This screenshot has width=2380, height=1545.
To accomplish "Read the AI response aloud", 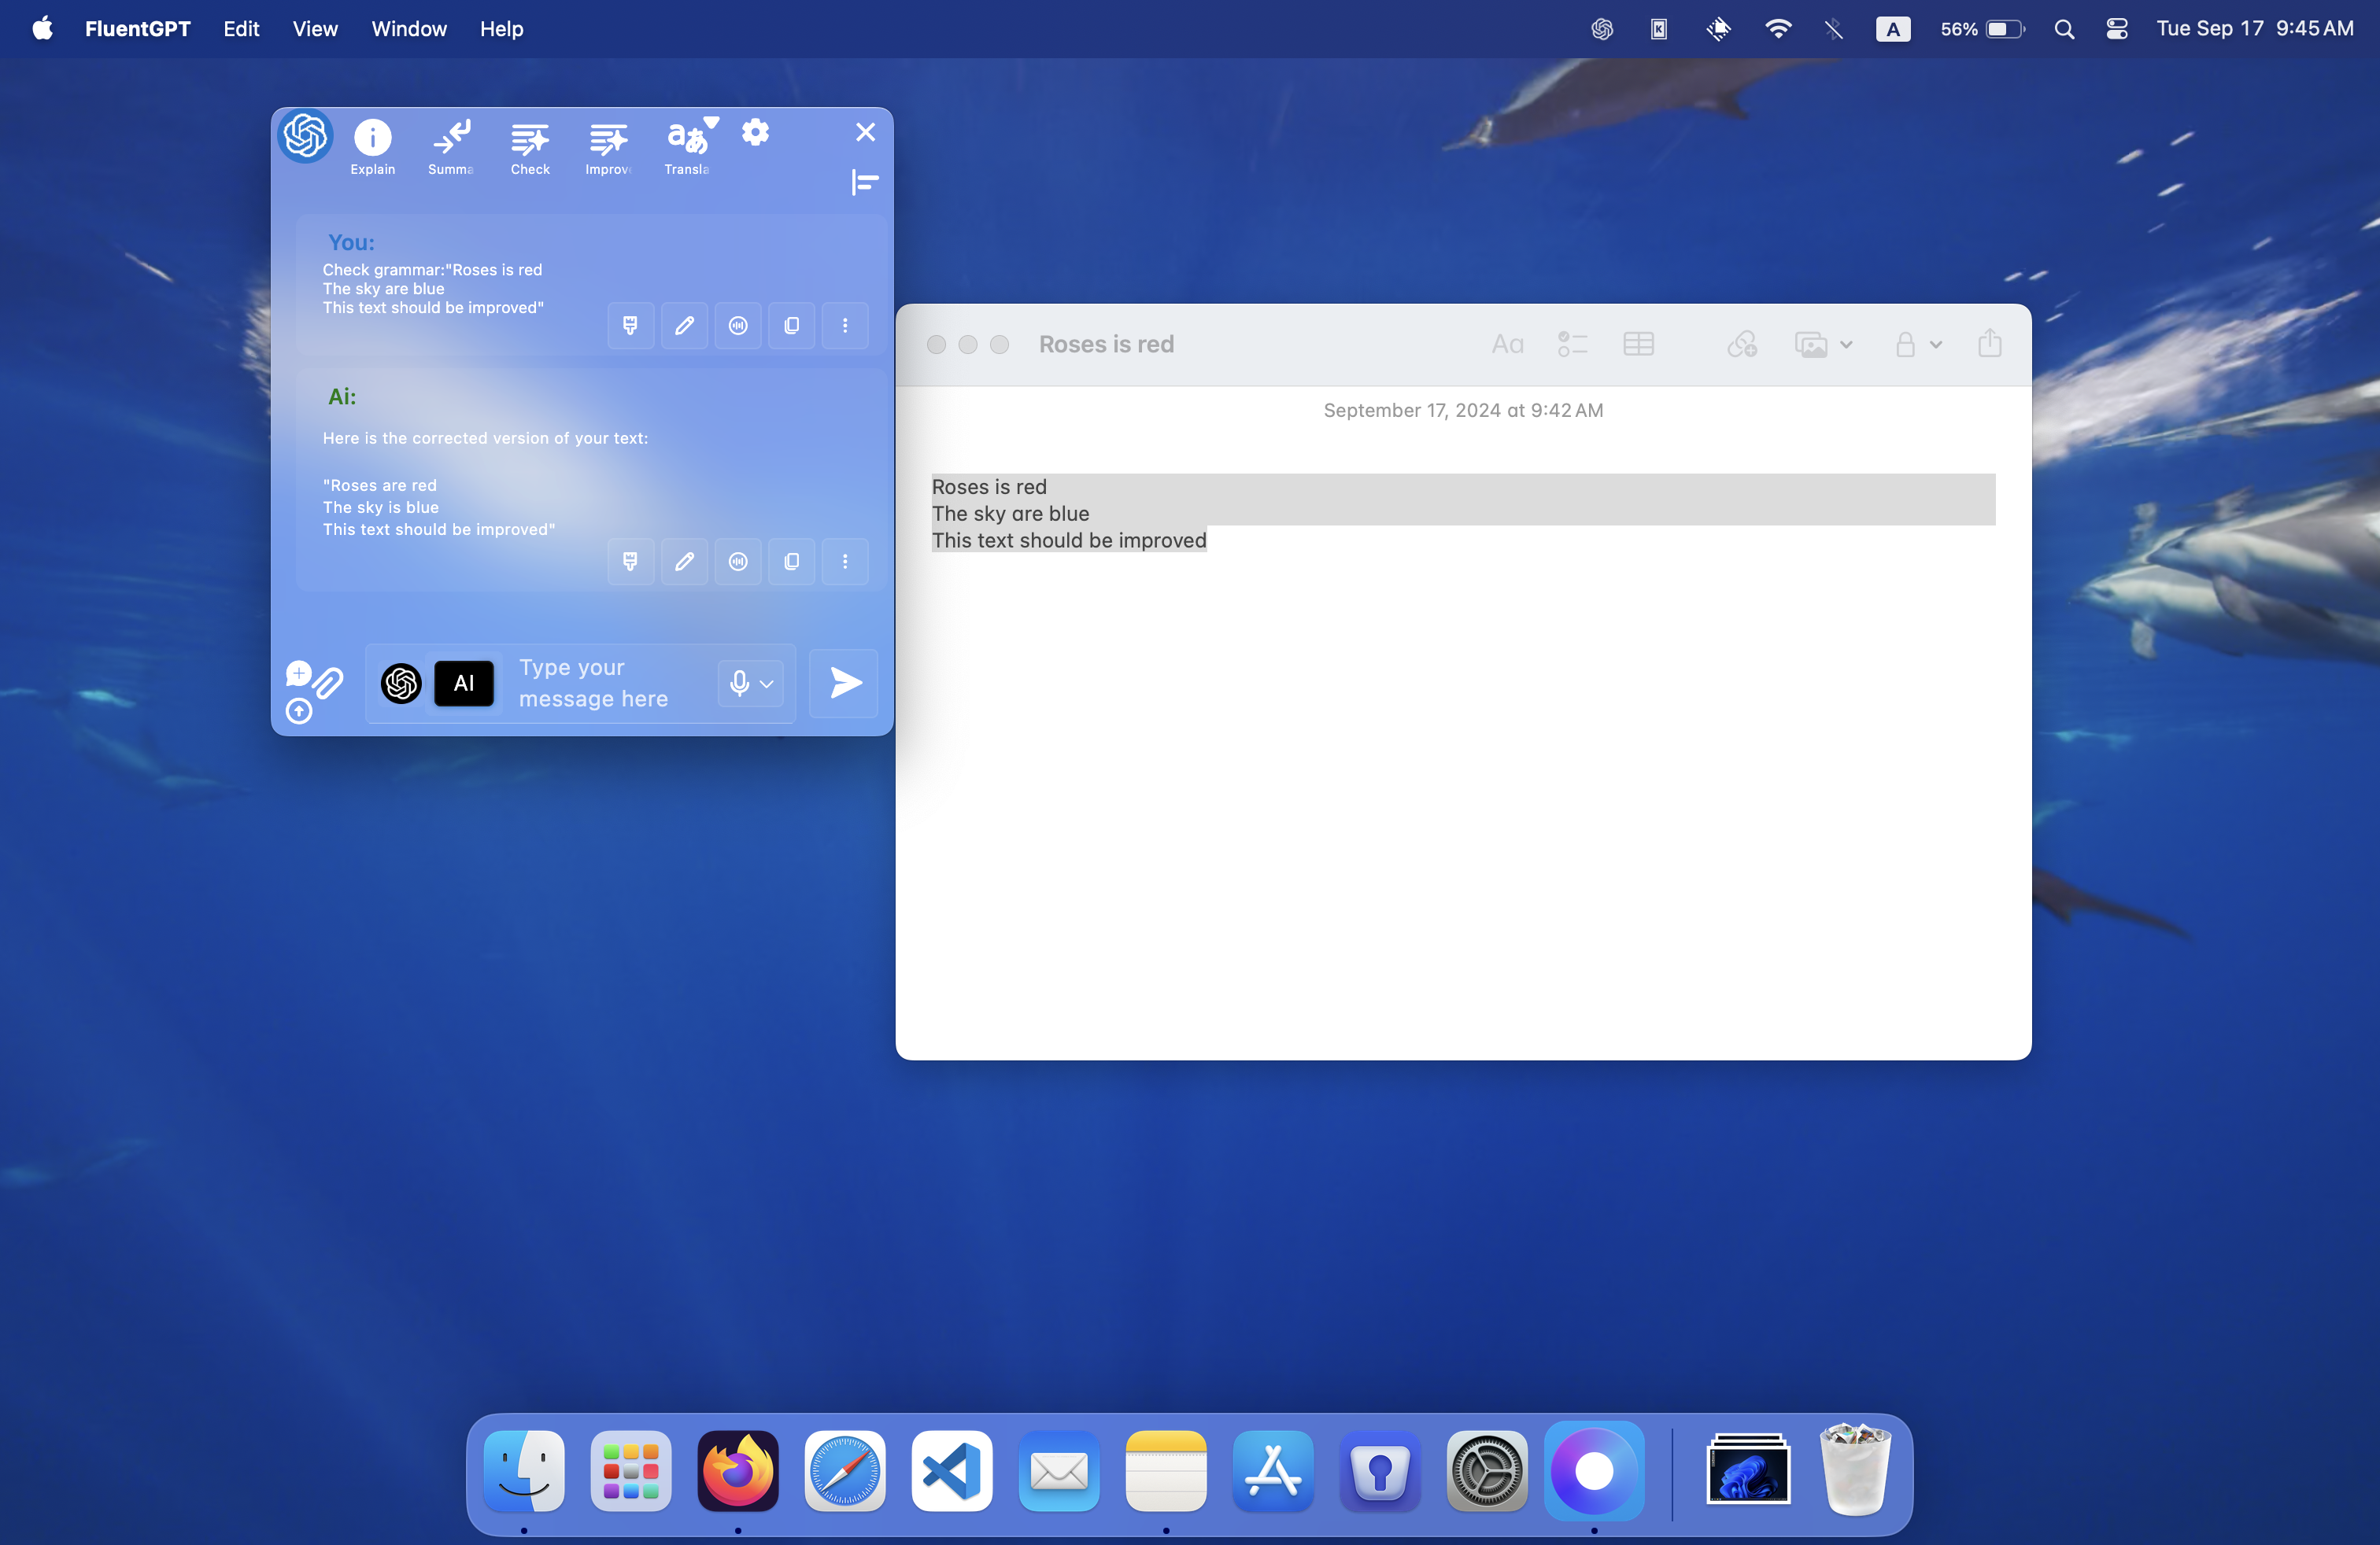I will pos(738,562).
